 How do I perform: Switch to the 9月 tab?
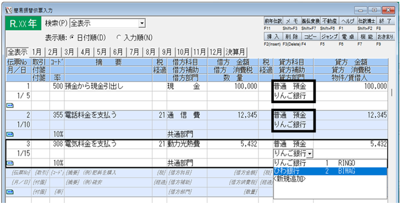(167, 53)
